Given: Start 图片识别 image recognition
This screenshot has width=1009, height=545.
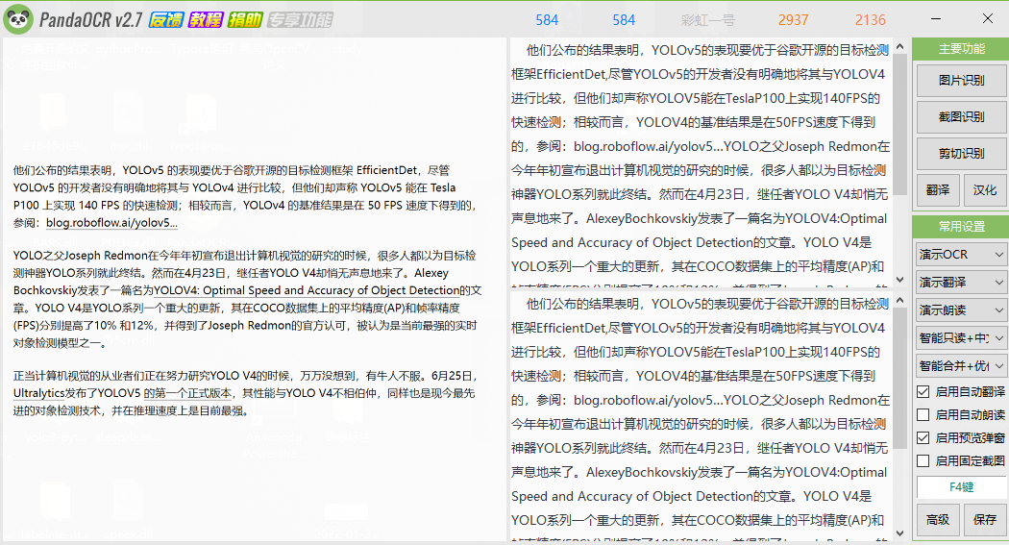Looking at the screenshot, I should 961,81.
